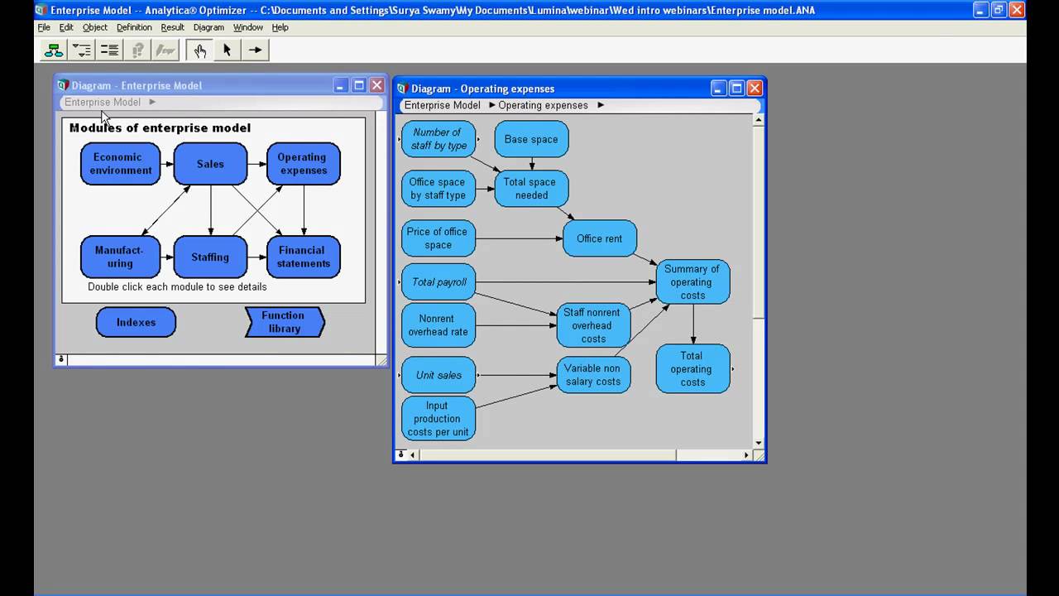Open the Object window toolbar icon
The image size is (1059, 596).
coord(109,50)
